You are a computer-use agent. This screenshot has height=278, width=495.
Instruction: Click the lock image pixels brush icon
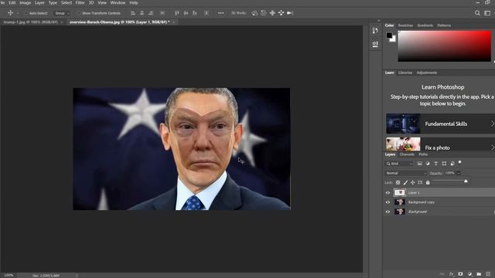(405, 182)
